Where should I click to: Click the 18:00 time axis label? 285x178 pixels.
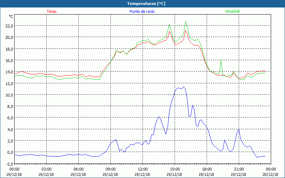(x=207, y=169)
